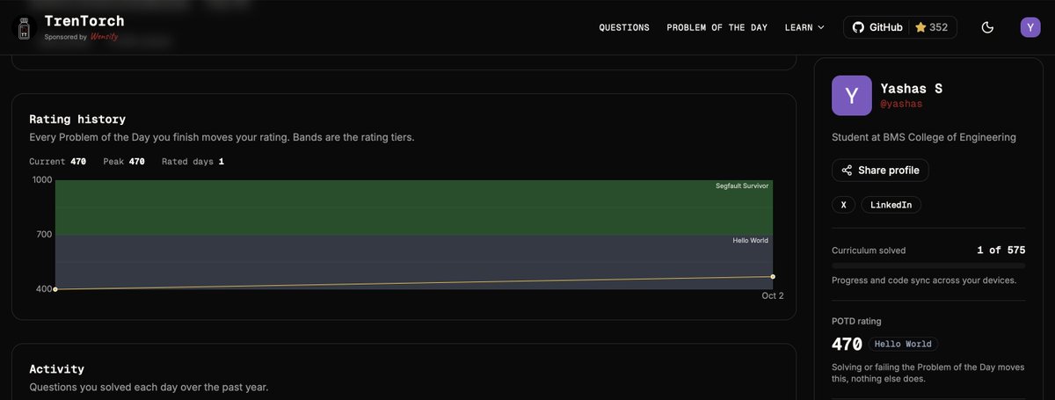
Task: Click the star count 352
Action: pyautogui.click(x=932, y=27)
